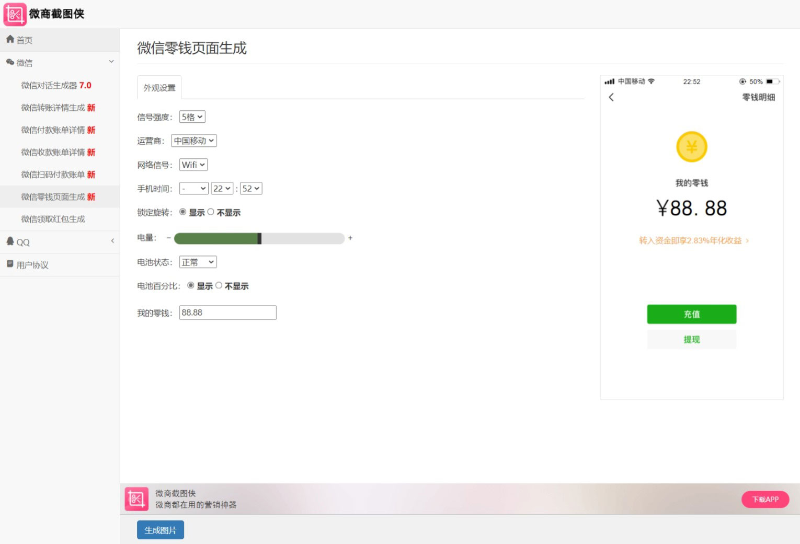Click the 我的零钱 input field
800x544 pixels.
point(228,312)
